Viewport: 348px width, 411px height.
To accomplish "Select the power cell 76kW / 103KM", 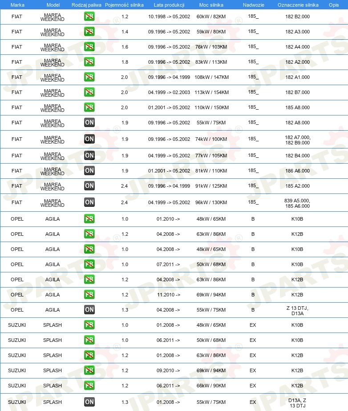I will pos(211,47).
